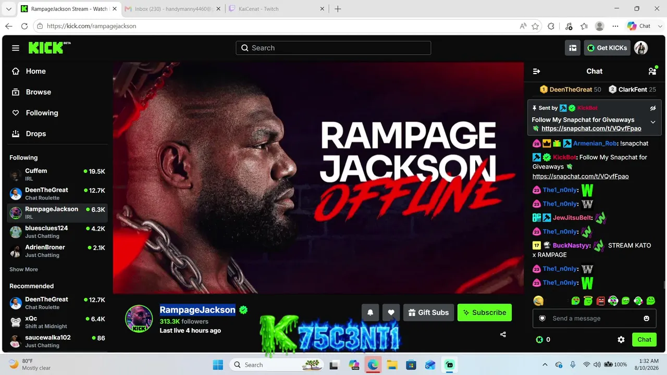Click ClarkFent on the chat leaderboard
667x375 pixels.
click(x=633, y=90)
